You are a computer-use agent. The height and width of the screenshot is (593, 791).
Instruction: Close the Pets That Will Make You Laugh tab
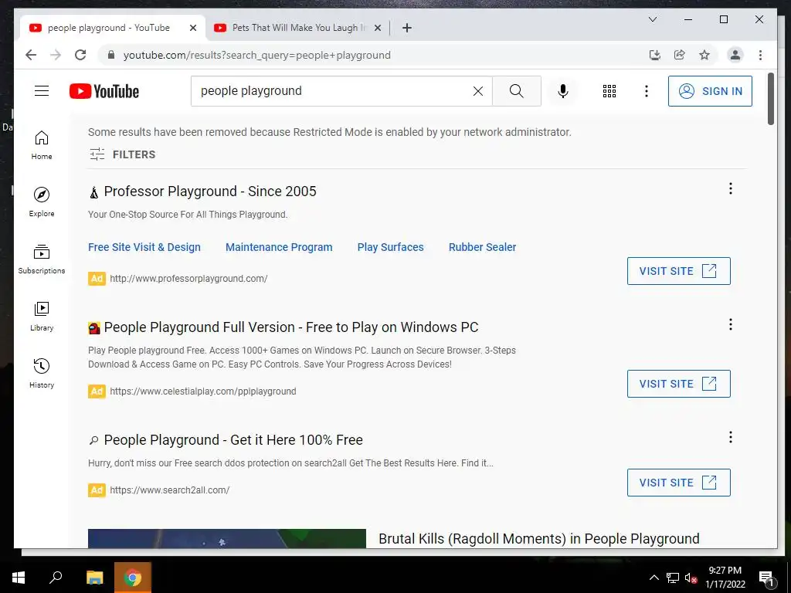(377, 28)
